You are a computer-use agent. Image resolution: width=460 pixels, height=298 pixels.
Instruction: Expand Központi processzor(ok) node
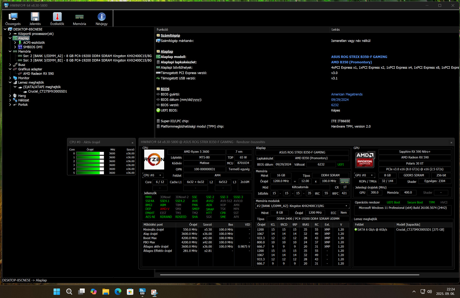[10, 34]
